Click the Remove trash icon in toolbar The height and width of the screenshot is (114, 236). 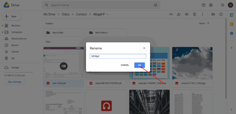tap(195, 14)
